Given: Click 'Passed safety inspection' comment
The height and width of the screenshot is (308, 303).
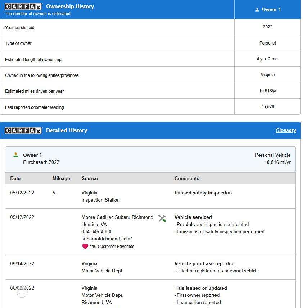Looking at the screenshot, I should [x=203, y=193].
